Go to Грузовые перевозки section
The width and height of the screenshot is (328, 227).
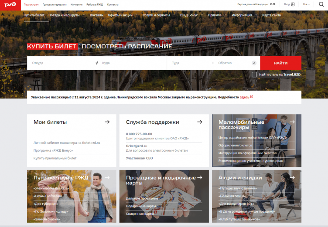coord(55,4)
